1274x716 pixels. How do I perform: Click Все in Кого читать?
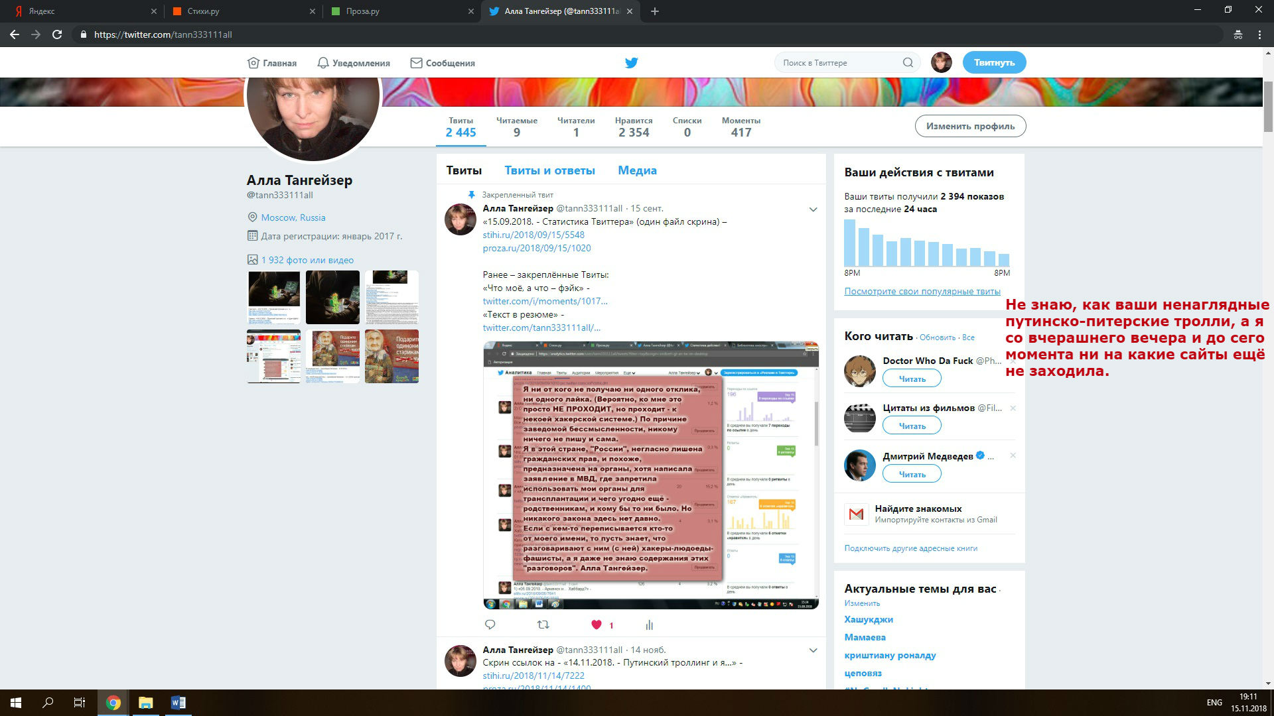(x=968, y=337)
